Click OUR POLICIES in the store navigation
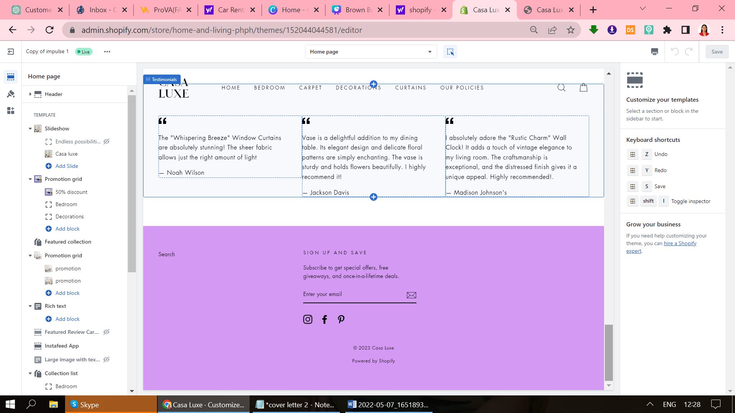This screenshot has width=735, height=413. 462,88
